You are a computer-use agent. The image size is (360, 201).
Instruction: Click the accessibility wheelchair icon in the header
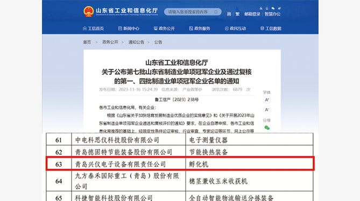point(261,8)
